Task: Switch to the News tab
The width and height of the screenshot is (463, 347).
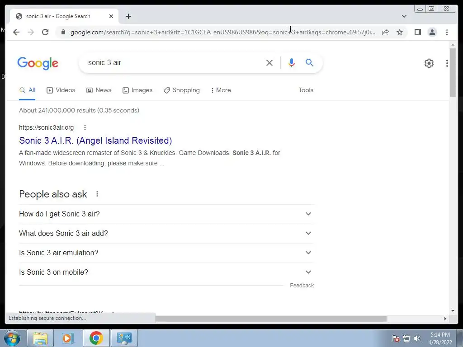Action: 99,90
